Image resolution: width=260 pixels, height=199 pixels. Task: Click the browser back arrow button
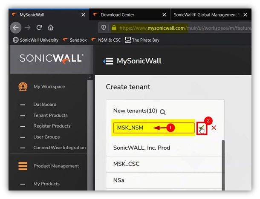pos(16,28)
